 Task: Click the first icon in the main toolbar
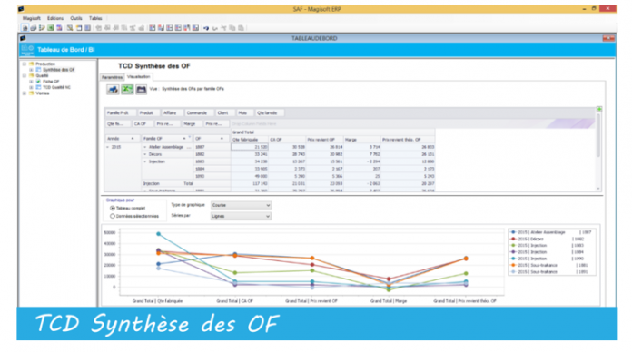click(x=25, y=28)
